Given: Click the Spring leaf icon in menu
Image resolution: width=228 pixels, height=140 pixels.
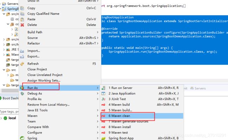Looking at the screenshot, I should coord(22,138).
